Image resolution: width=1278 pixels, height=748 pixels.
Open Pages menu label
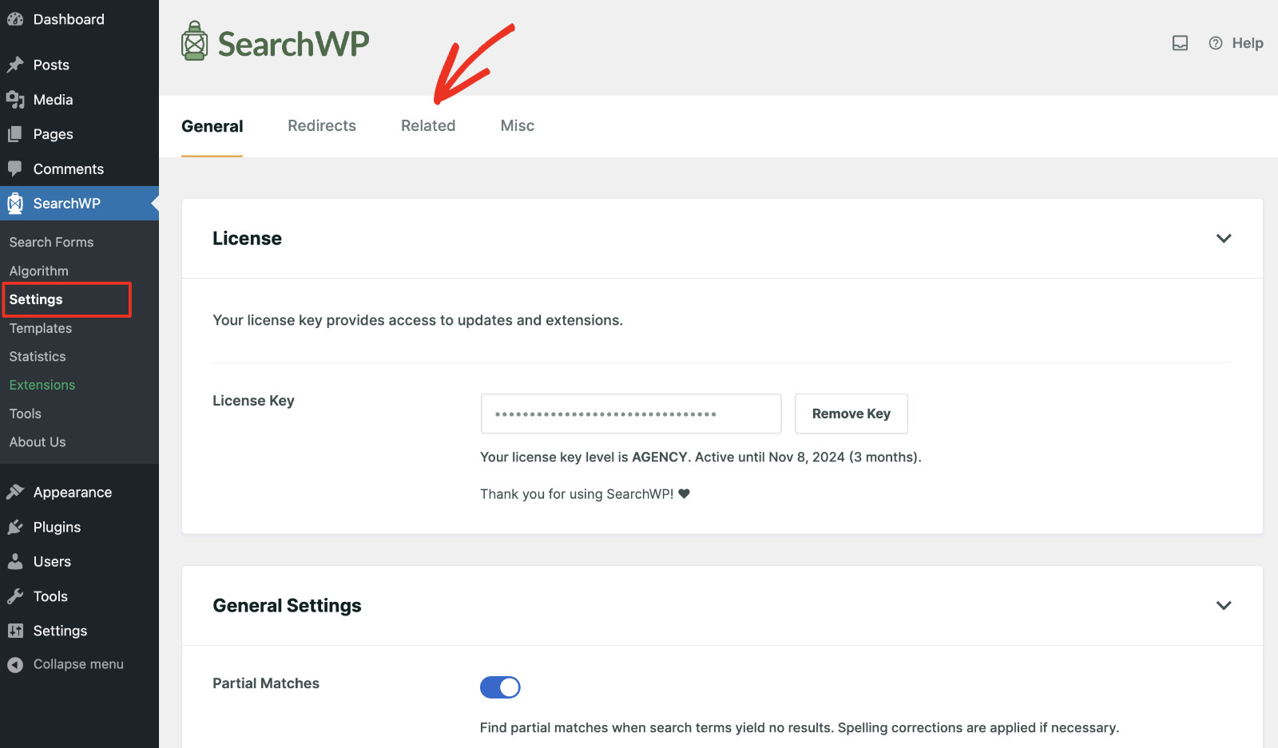[x=54, y=134]
